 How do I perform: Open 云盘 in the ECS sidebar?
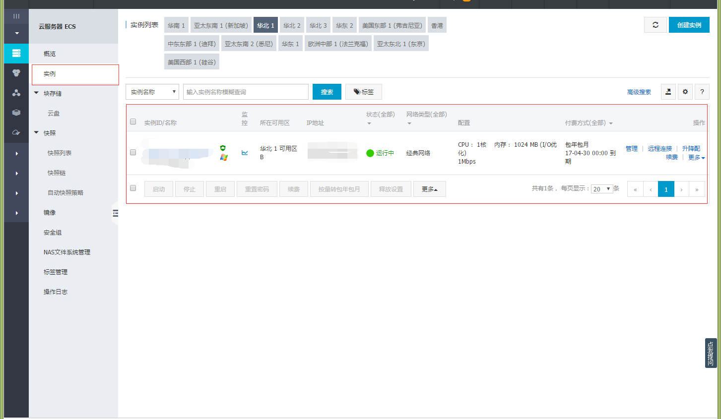(x=54, y=113)
